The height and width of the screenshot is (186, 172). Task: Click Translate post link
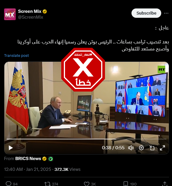(x=17, y=55)
